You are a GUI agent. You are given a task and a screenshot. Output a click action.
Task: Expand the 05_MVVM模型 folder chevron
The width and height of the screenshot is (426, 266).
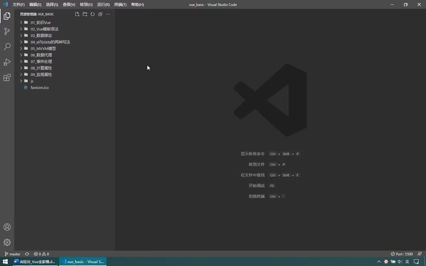tap(21, 48)
